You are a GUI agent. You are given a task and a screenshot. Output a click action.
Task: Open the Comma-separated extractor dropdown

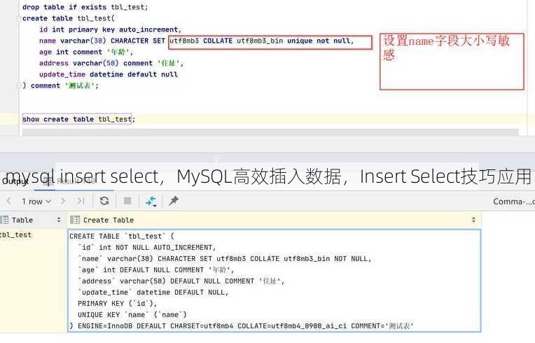click(x=514, y=202)
